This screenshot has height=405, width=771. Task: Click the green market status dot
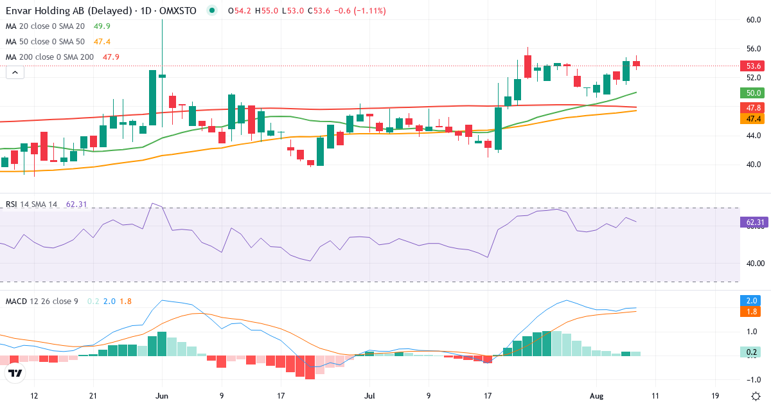coord(212,11)
